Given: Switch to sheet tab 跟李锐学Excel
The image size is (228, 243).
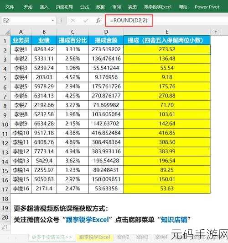Looking at the screenshot, I should (x=95, y=237).
